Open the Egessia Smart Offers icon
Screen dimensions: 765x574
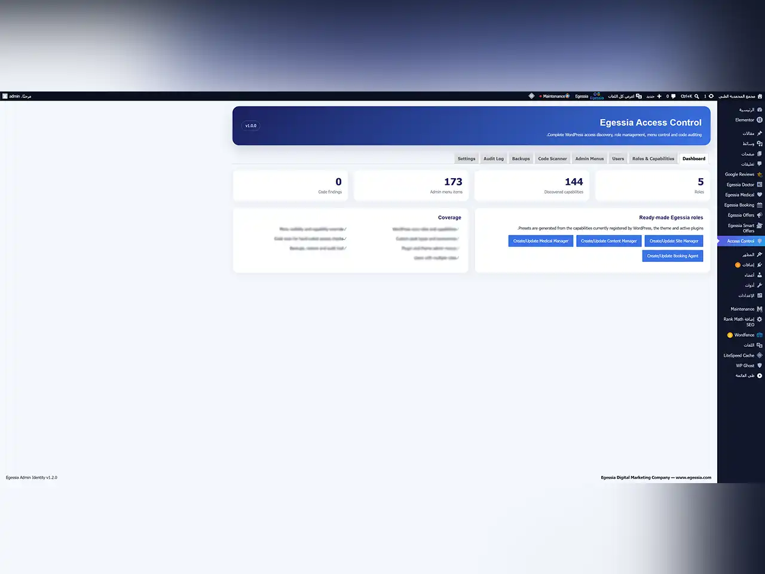click(x=760, y=225)
